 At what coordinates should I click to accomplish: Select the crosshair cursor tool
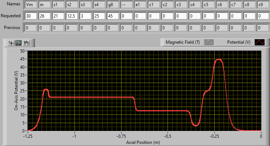pyautogui.click(x=11, y=43)
